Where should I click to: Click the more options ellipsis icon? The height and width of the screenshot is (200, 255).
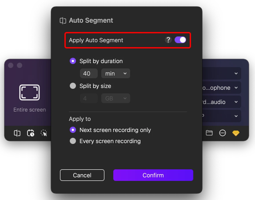pos(222,133)
